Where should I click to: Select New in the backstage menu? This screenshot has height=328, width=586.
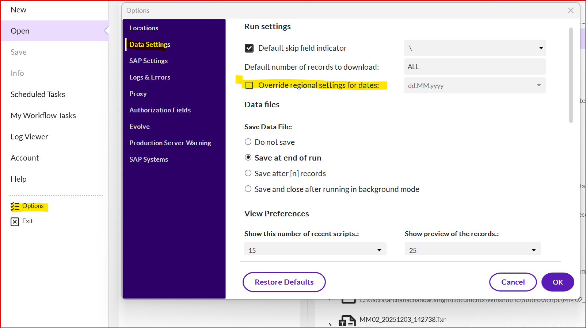pos(18,10)
